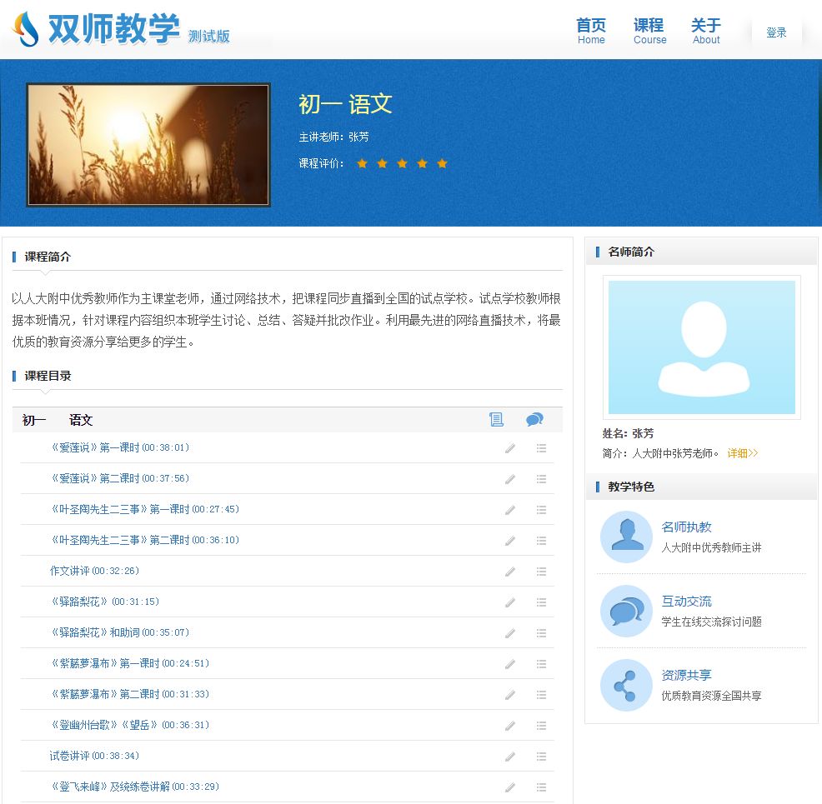Open the 课程 Course menu

649,31
